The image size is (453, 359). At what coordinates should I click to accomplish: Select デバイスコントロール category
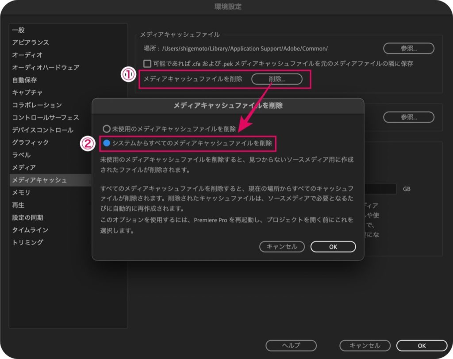(x=42, y=130)
